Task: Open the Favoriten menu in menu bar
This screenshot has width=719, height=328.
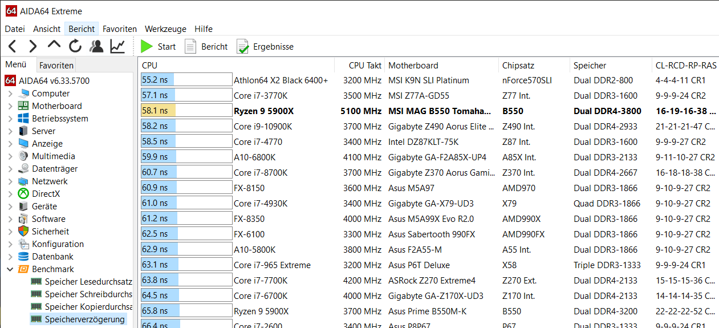Action: click(120, 29)
